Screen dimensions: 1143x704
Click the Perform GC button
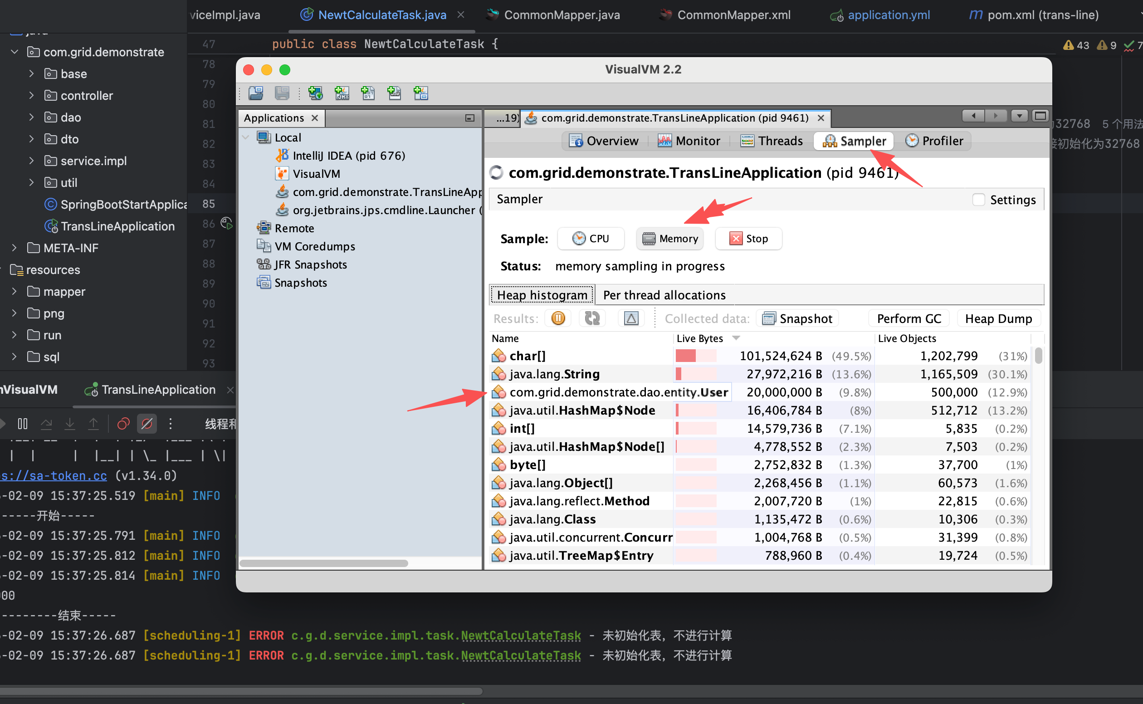tap(909, 318)
